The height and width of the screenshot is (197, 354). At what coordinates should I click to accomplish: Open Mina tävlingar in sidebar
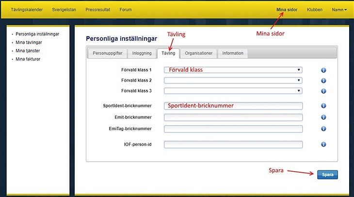29,43
